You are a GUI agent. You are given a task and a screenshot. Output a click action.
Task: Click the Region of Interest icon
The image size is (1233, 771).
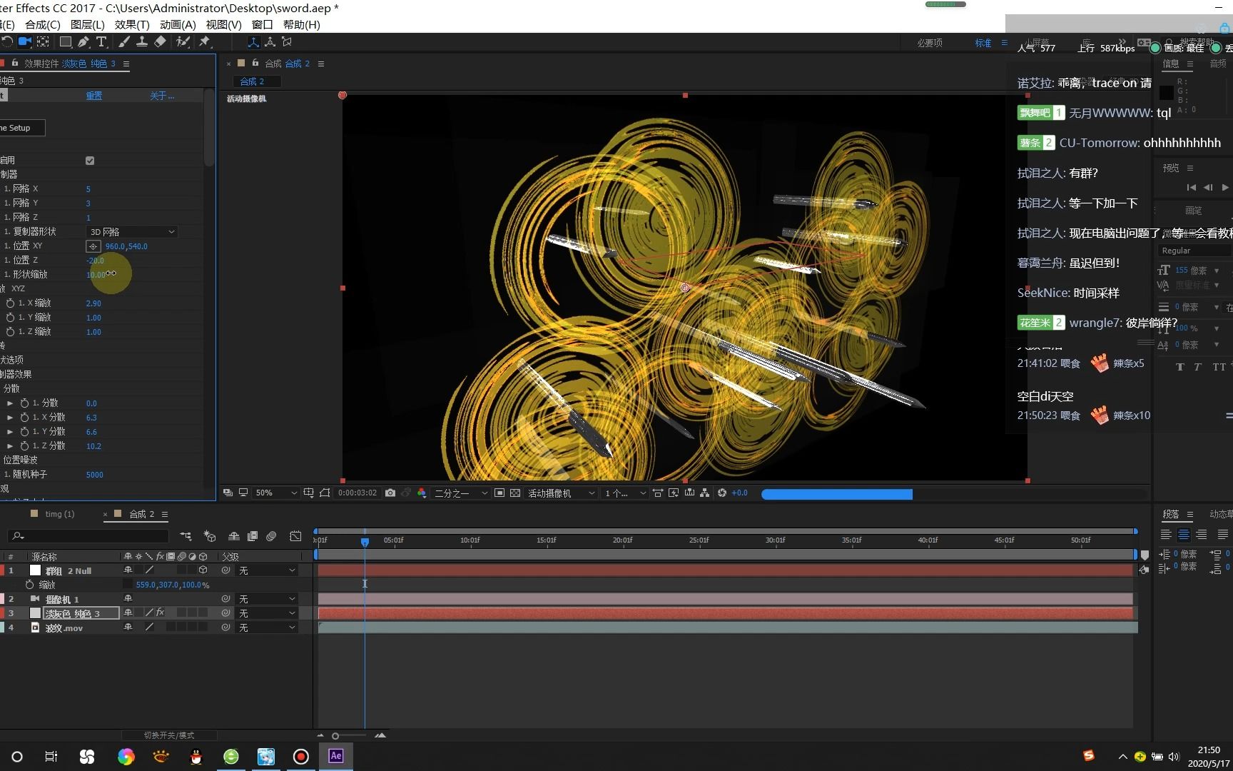pyautogui.click(x=499, y=493)
